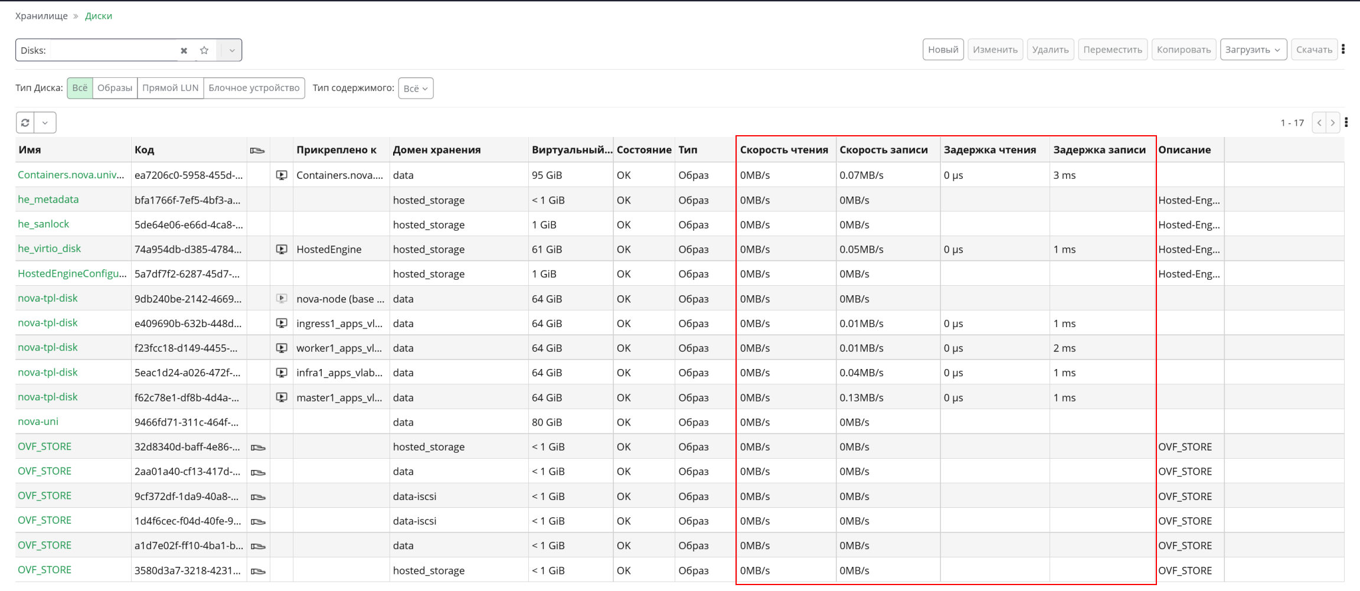1360x591 pixels.
Task: Click VM icon in Containers.nova row
Action: [282, 175]
